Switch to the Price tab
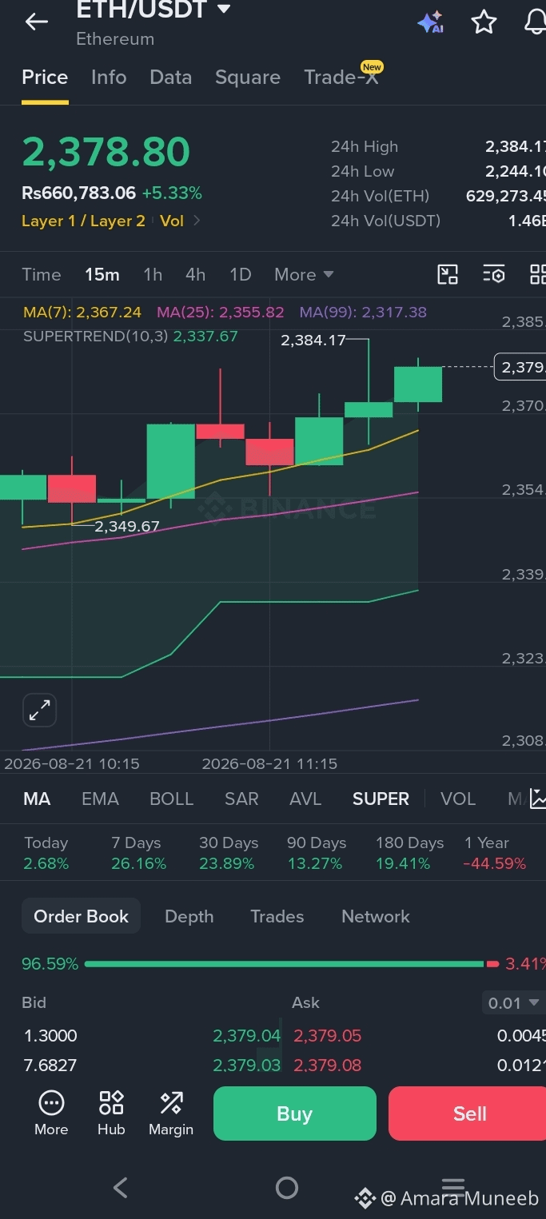This screenshot has height=1219, width=546. 45,78
